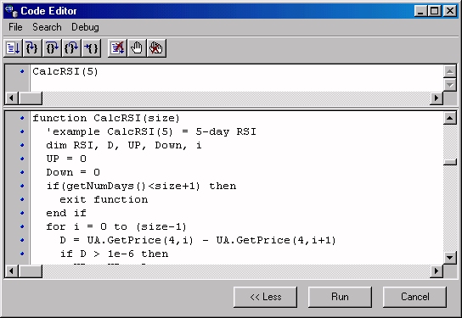Minimize the Code Editor window
Viewport: 462px width, 318px height.
pos(420,11)
